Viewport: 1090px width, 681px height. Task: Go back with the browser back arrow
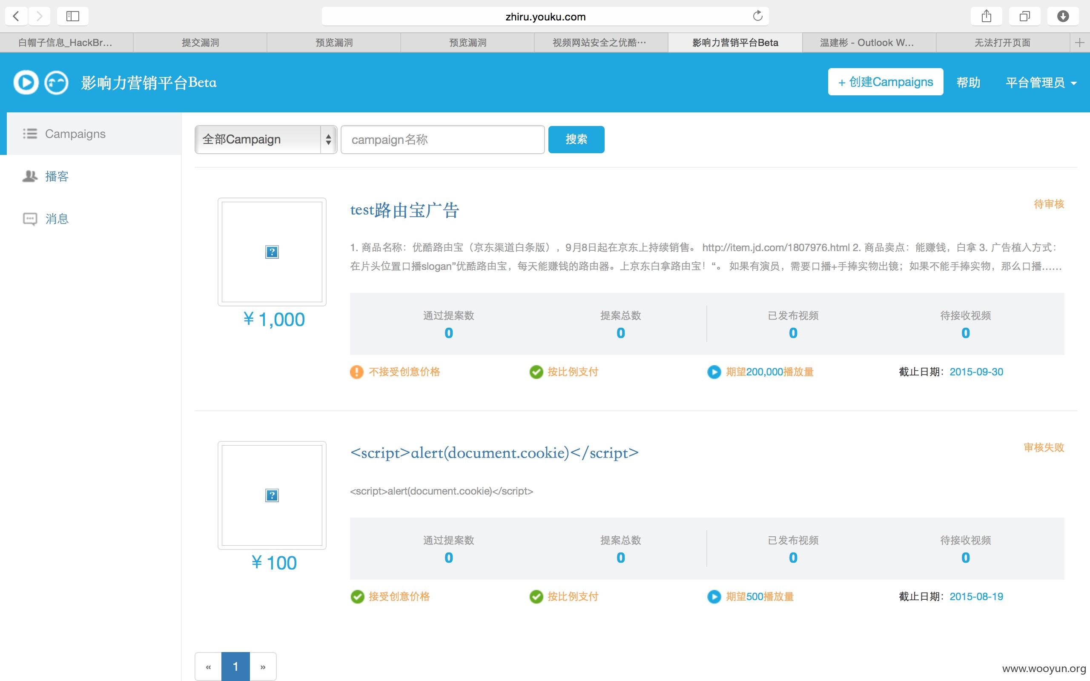tap(16, 16)
